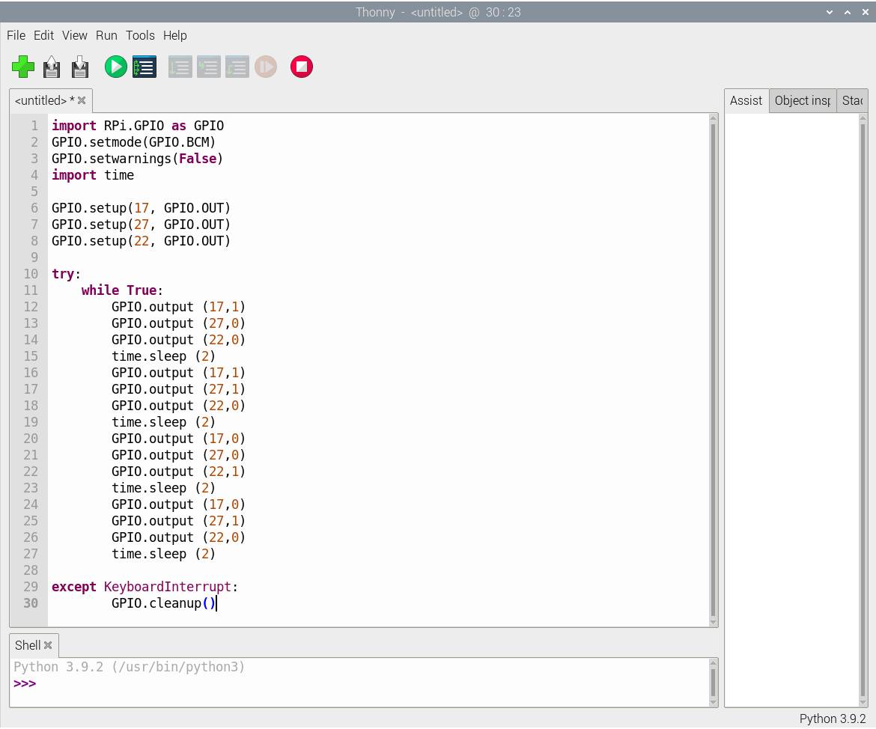
Task: Select the Assist tab
Action: [746, 100]
